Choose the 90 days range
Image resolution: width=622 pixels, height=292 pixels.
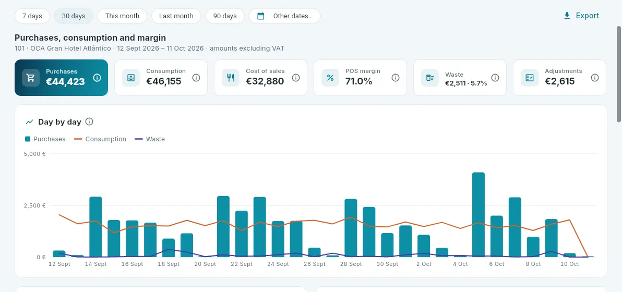click(x=225, y=16)
